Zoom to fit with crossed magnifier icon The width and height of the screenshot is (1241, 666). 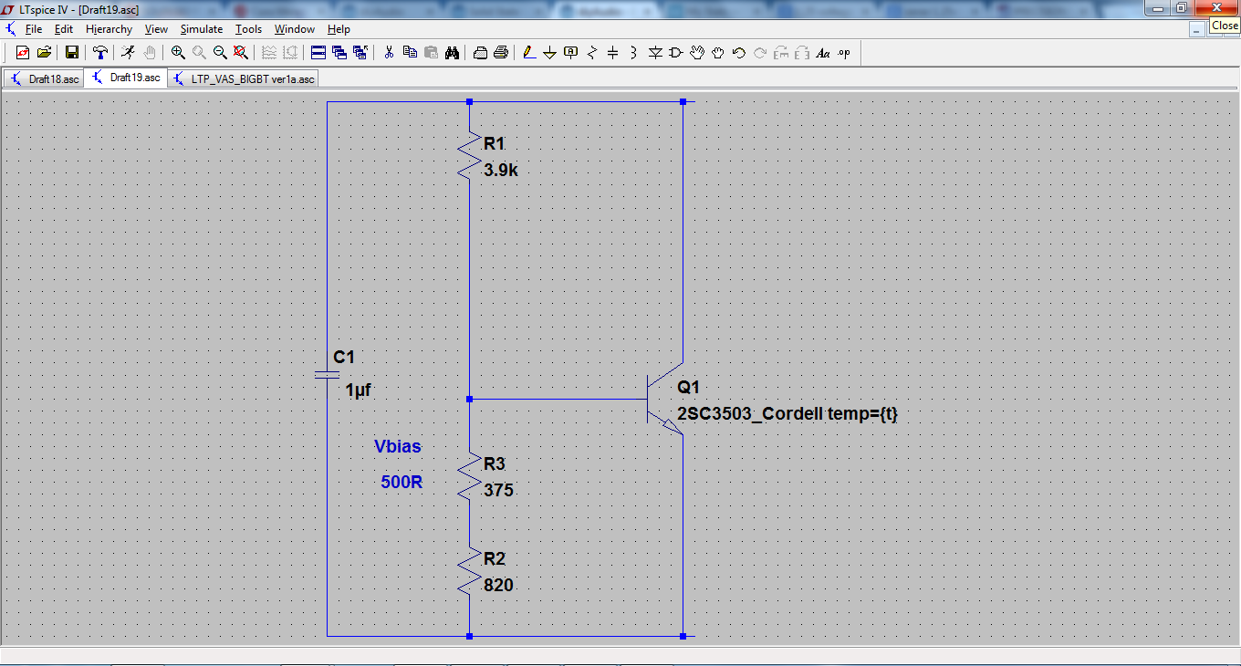pyautogui.click(x=241, y=53)
